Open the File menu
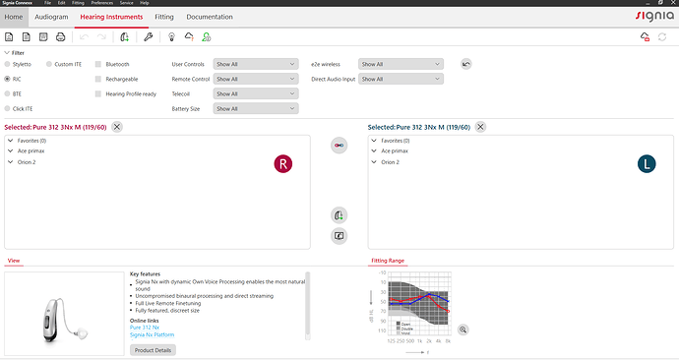679x360 pixels. pyautogui.click(x=47, y=3)
